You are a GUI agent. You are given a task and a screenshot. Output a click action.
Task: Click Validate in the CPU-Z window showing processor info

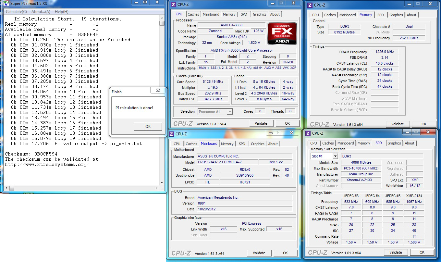tap(261, 123)
